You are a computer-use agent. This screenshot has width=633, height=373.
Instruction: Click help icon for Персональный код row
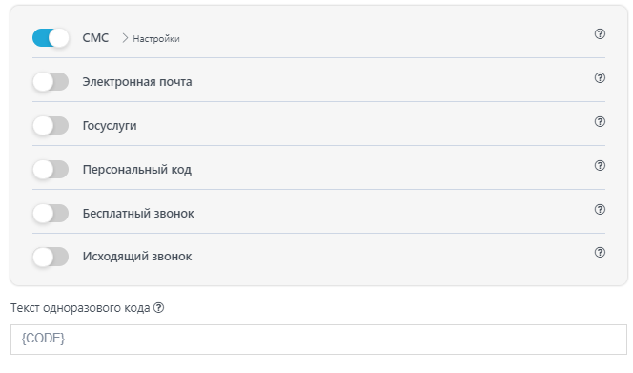point(600,165)
